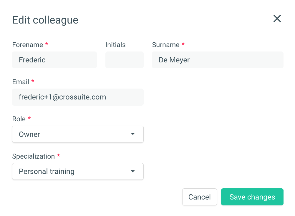
Task: Open the Role dropdown showing Owner
Action: pyautogui.click(x=78, y=134)
